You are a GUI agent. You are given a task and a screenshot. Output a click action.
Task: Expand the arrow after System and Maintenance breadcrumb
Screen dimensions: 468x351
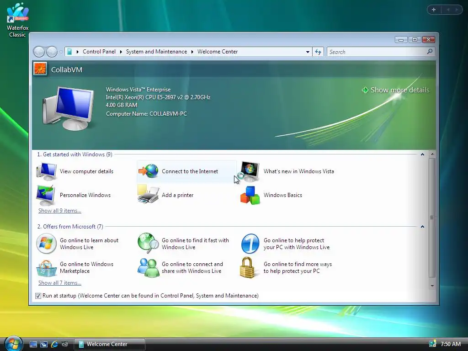point(192,52)
